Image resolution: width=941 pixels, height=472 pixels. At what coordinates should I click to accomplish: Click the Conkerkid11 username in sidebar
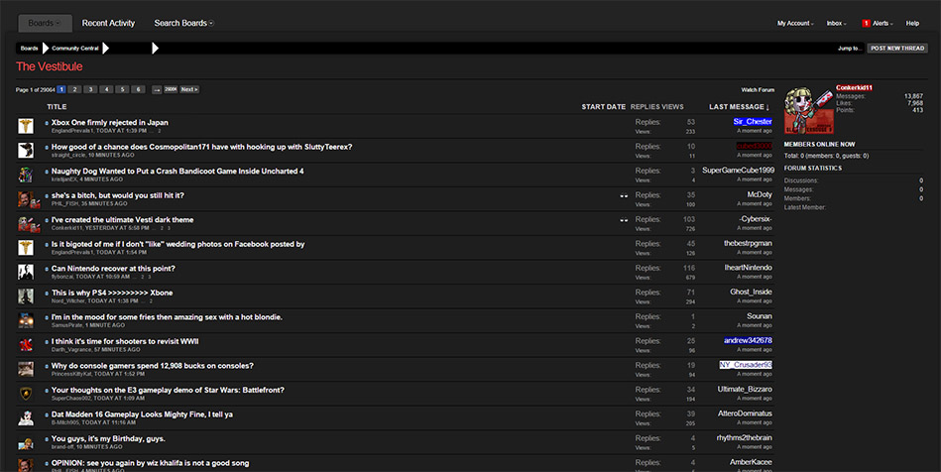(x=854, y=87)
